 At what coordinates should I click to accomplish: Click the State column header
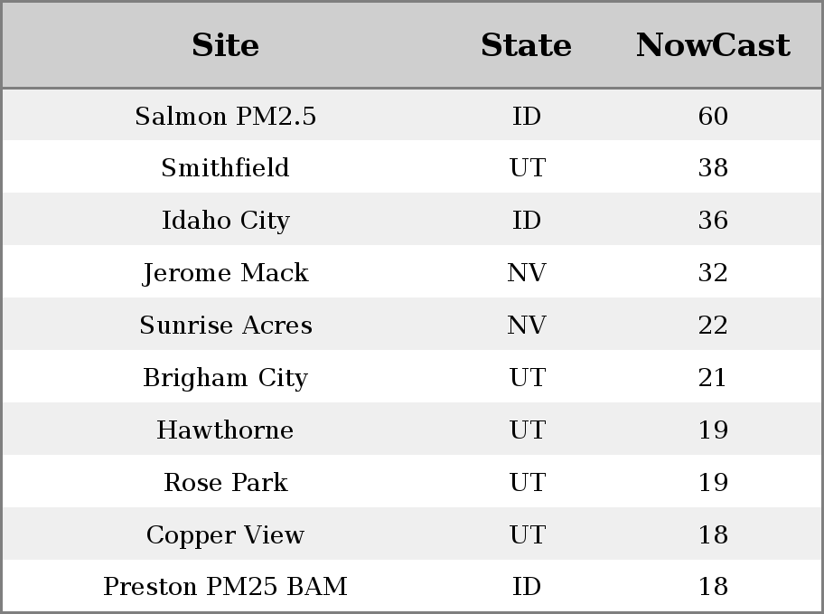(526, 45)
